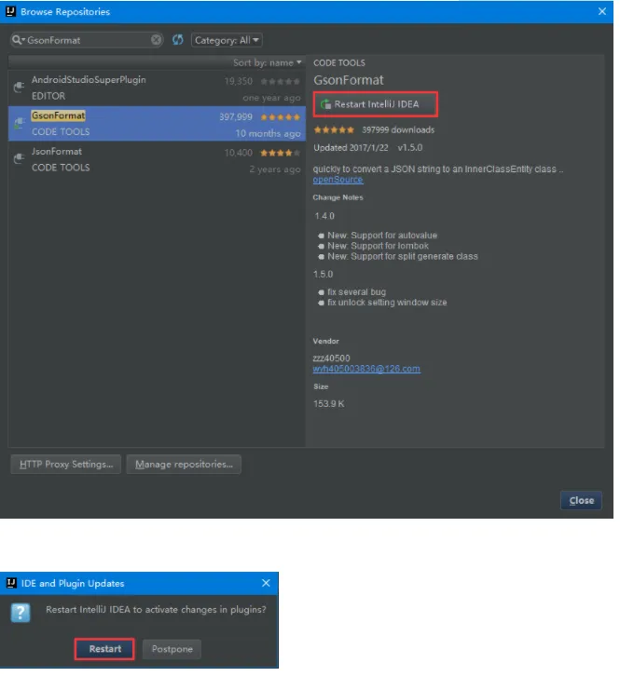
Task: Click in the GsonFormat search field
Action: click(87, 40)
